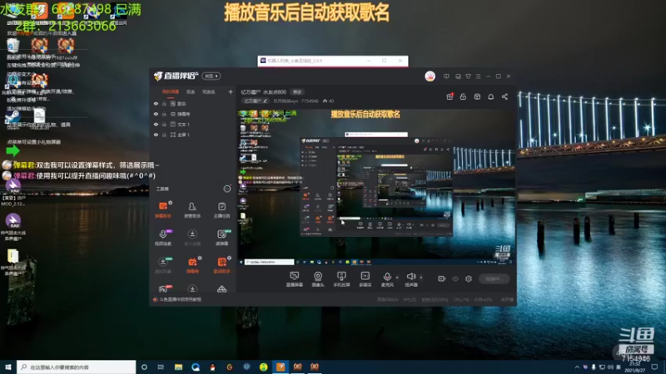Open hamburger menu in title bar
Viewport: 666px width, 374px height.
pyautogui.click(x=478, y=76)
